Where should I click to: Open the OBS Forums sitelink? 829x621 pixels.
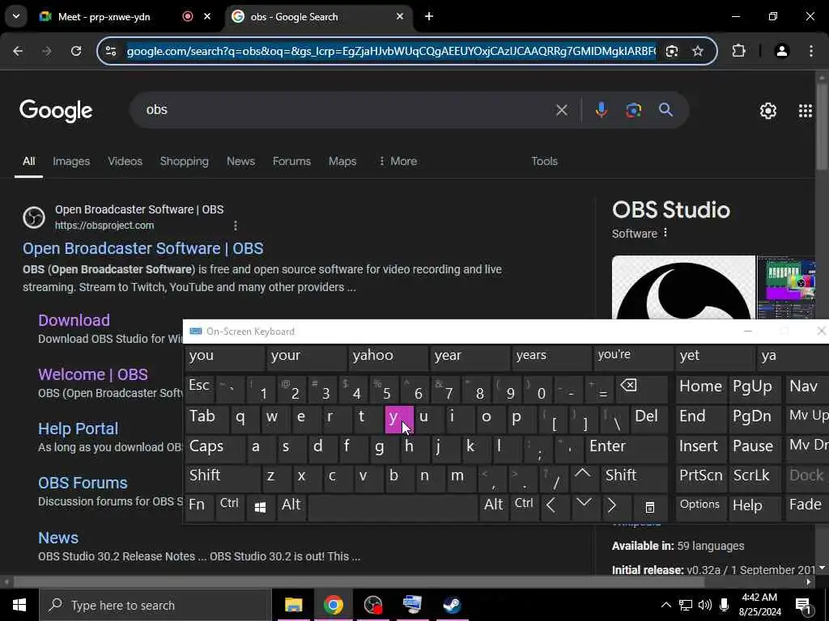pos(83,484)
